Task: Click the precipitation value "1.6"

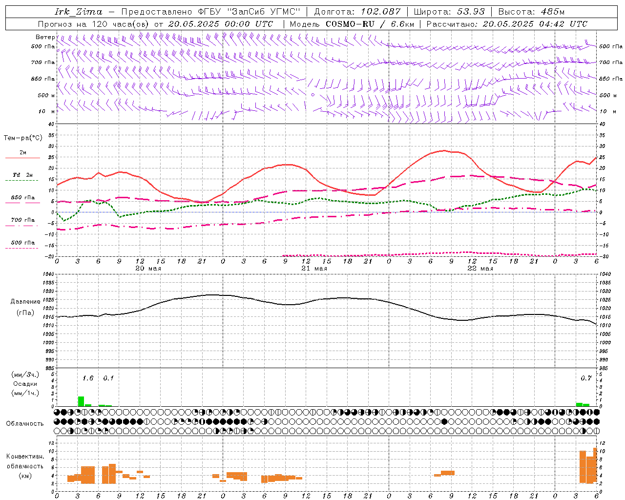Action: [x=88, y=378]
